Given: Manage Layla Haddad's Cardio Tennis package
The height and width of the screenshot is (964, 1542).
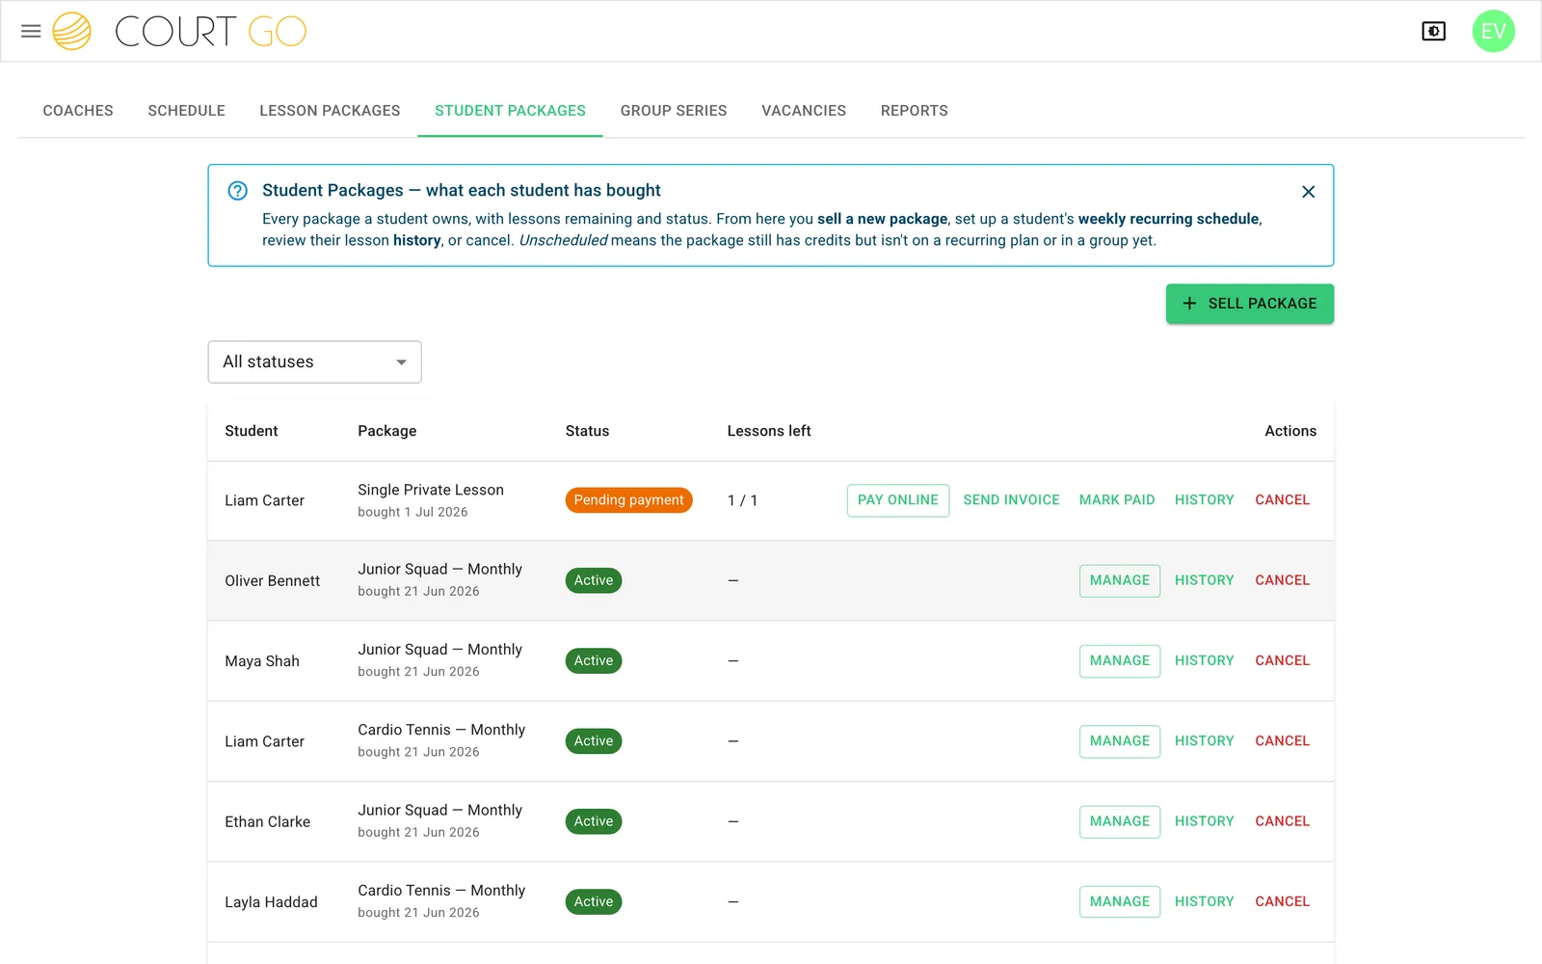Looking at the screenshot, I should coord(1119,901).
